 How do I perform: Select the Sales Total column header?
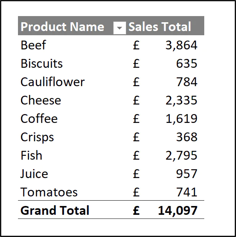160,27
